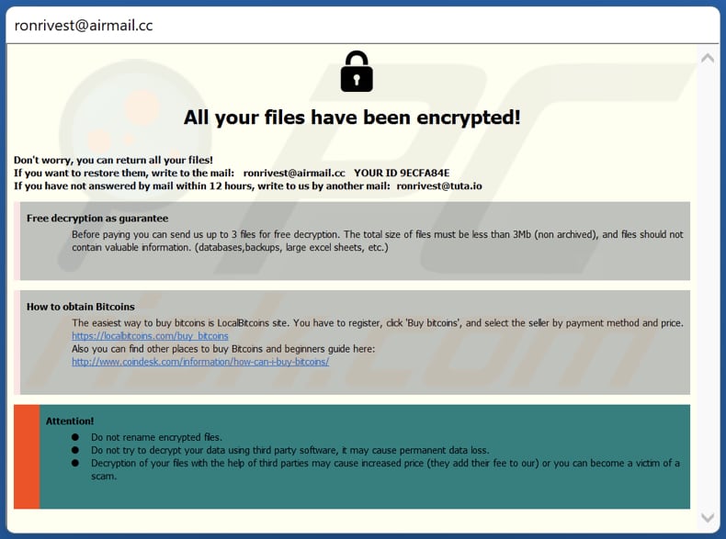Click the "Free decryption as guarantee" heading
Viewport: 726px width, 539px height.
pos(97,218)
